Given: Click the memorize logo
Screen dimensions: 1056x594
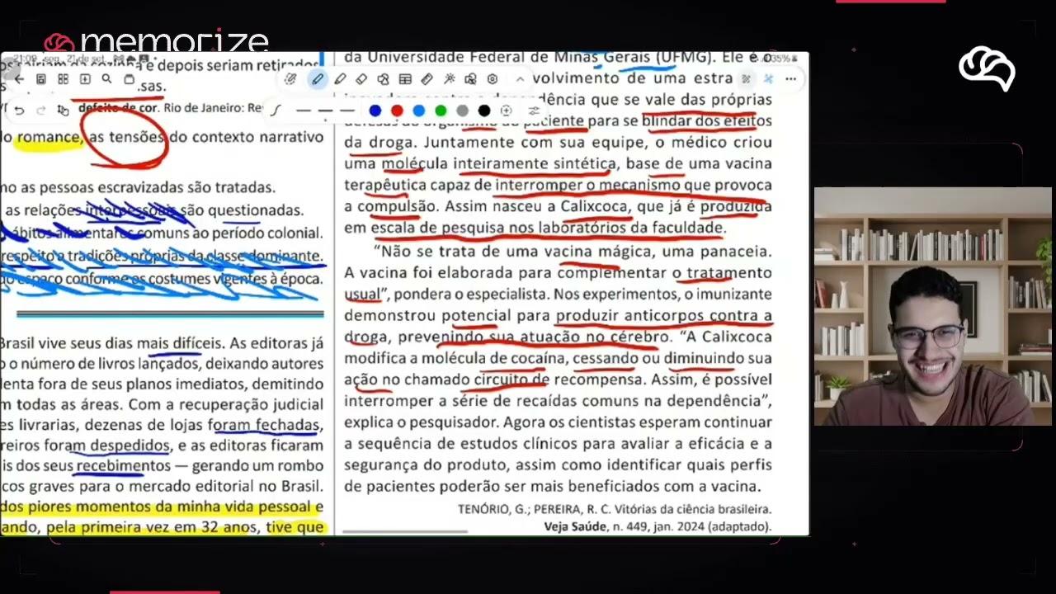Looking at the screenshot, I should [157, 41].
